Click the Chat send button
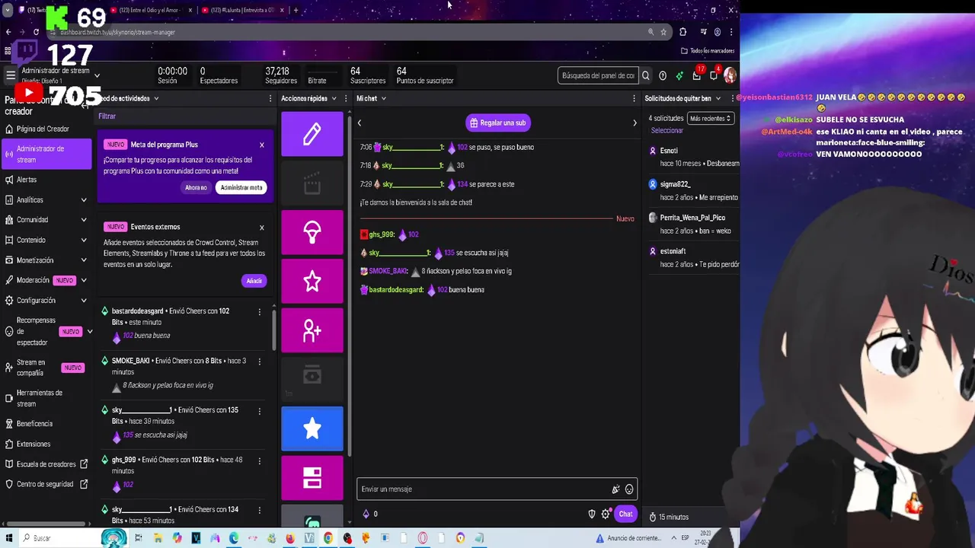This screenshot has height=548, width=975. click(x=625, y=514)
